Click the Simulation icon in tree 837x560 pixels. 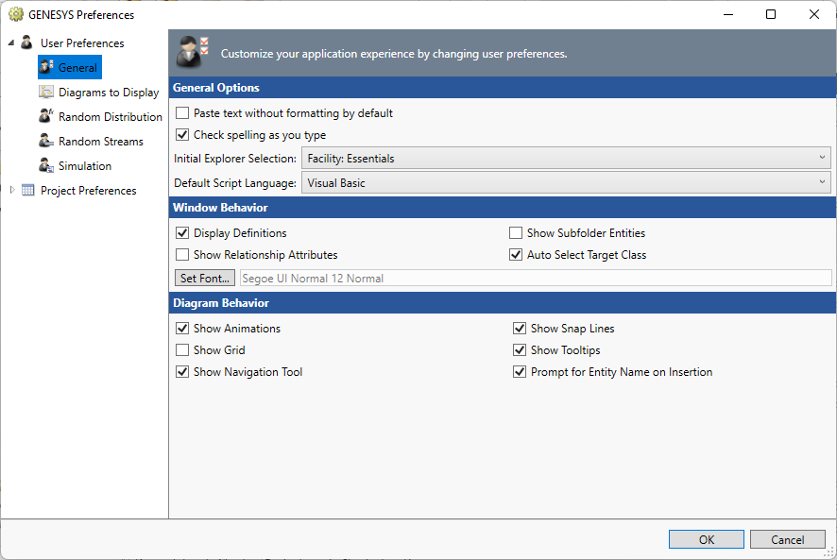click(46, 166)
